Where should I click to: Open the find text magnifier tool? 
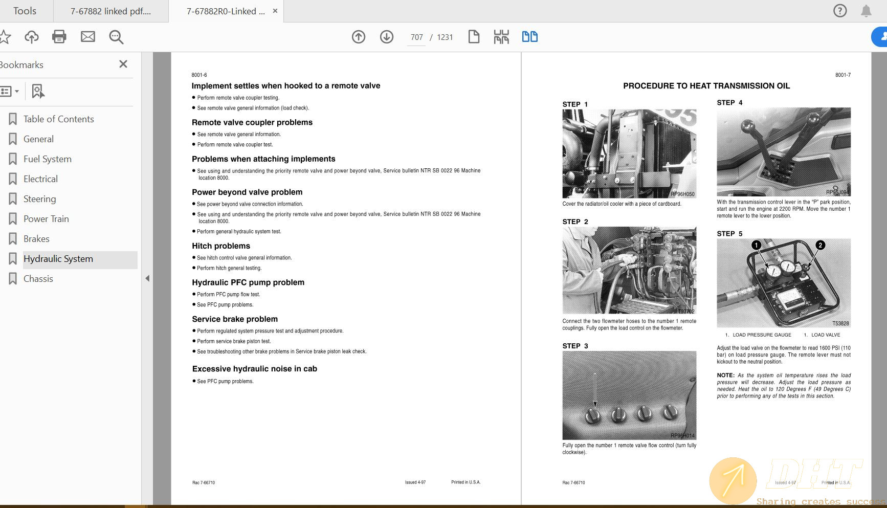tap(116, 37)
